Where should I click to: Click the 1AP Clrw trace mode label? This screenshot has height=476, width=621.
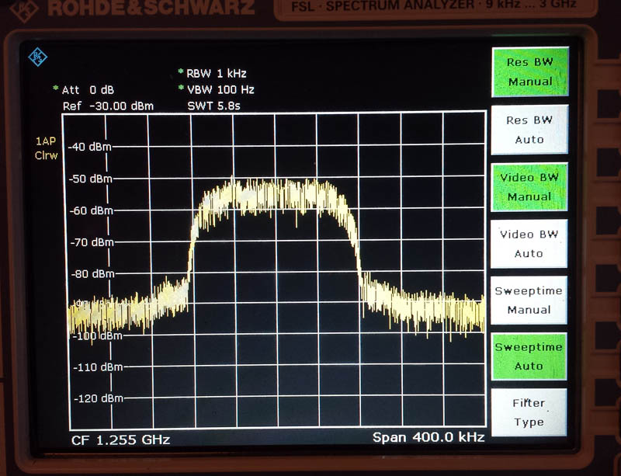point(47,148)
